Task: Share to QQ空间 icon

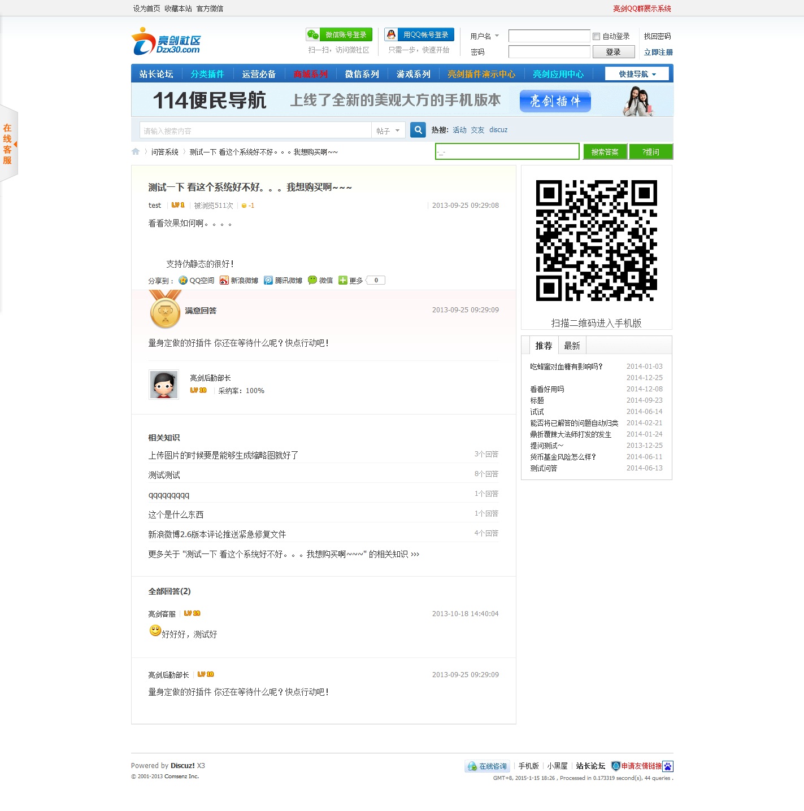Action: pos(183,280)
